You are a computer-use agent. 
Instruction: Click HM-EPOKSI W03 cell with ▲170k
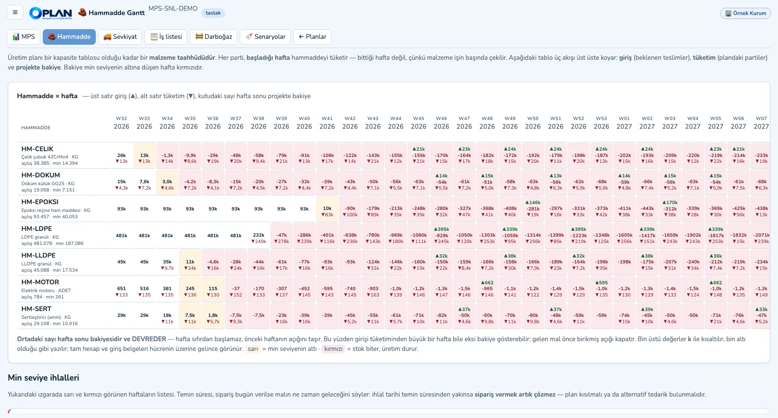[x=670, y=209]
